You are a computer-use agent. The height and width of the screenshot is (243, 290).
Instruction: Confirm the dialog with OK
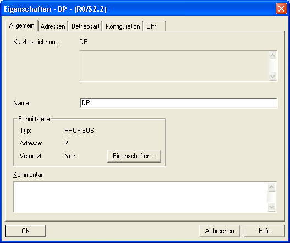pyautogui.click(x=25, y=231)
